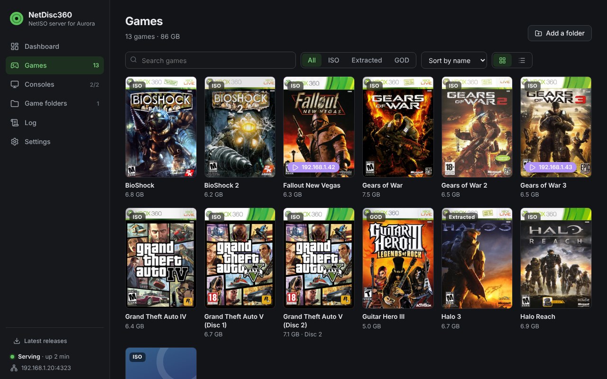Click the Settings gear icon in sidebar
Screen dimensions: 607x379
pos(15,142)
